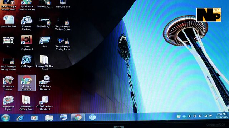This screenshot has height=128, width=229.
Task: Open the Format Factory shortcut
Action: tap(26, 23)
